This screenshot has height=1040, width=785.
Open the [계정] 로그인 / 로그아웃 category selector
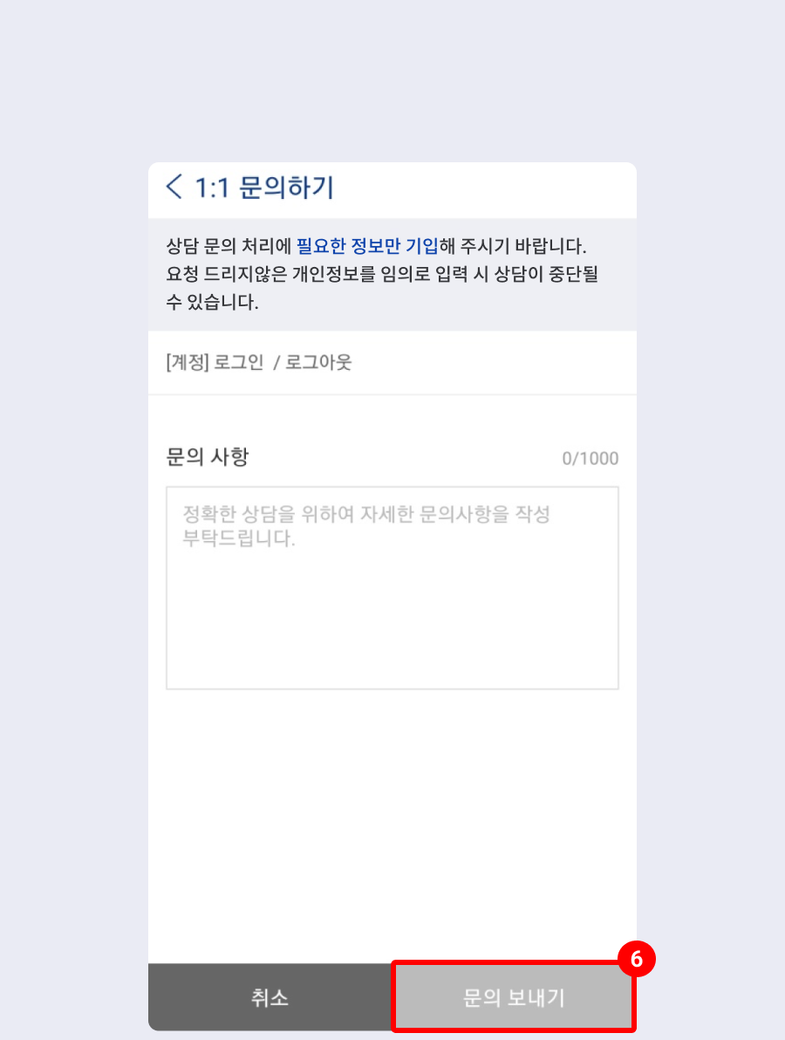point(392,363)
